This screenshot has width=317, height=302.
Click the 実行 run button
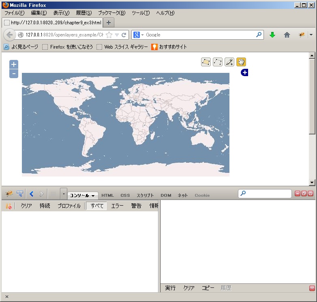(170, 288)
